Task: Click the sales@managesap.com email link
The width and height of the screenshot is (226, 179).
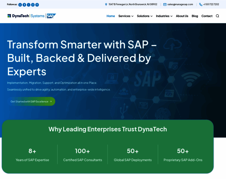Action: click(x=180, y=4)
